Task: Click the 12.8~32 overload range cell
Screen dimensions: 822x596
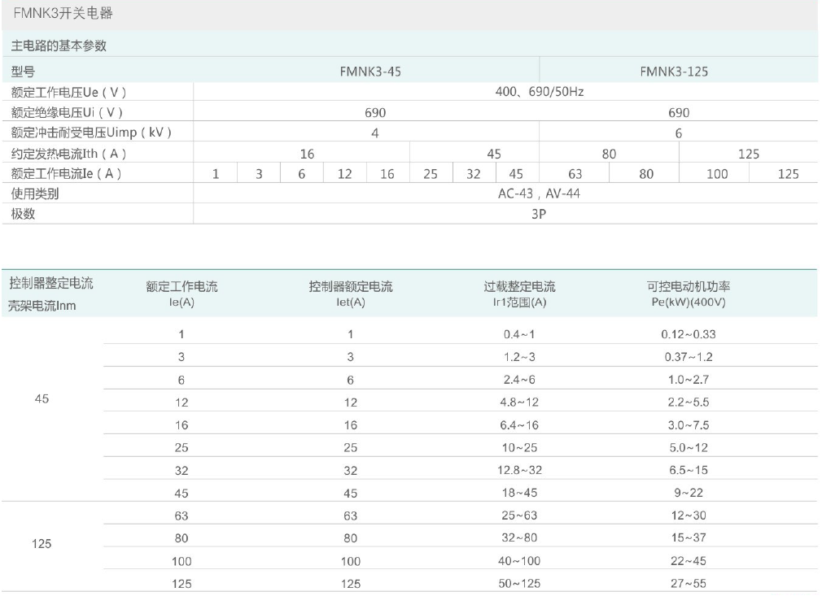Action: tap(519, 469)
